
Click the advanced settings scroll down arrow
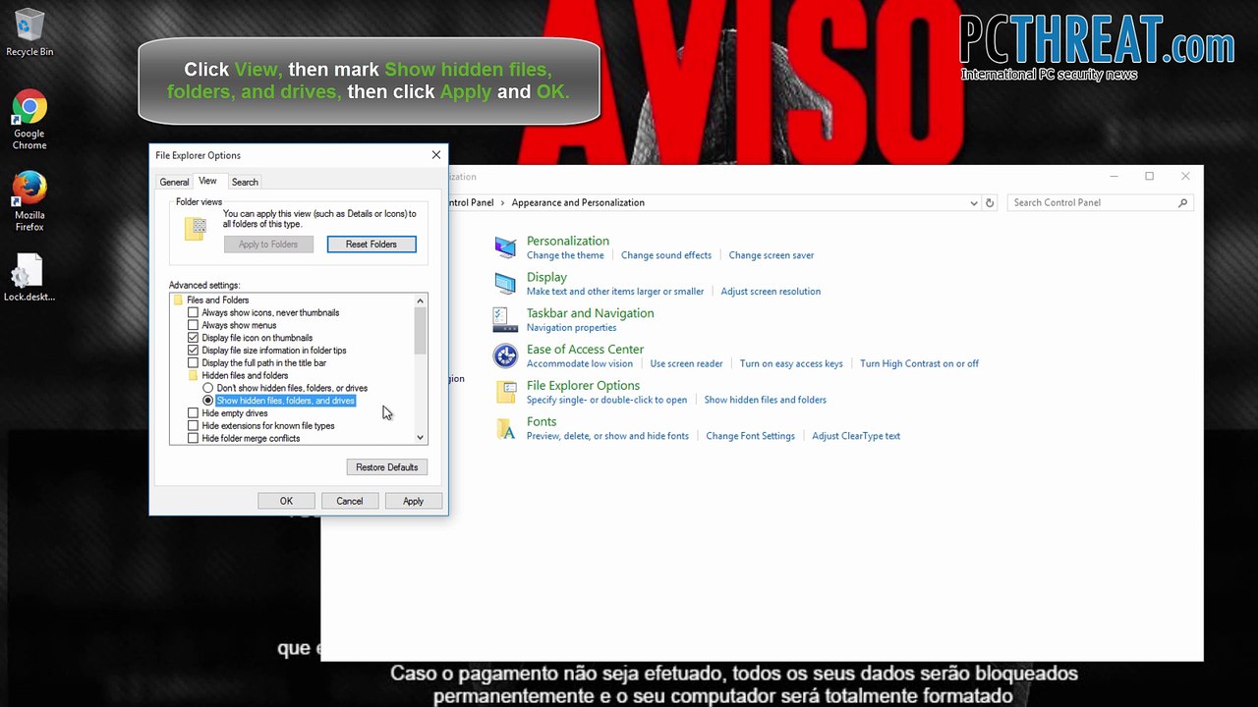(x=421, y=438)
